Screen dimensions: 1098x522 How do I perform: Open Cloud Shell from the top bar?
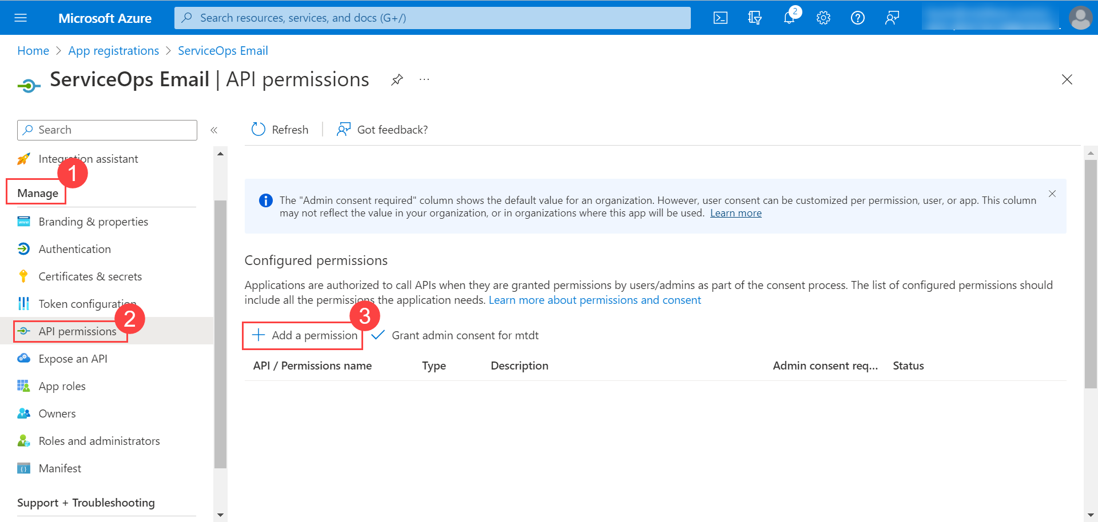720,18
